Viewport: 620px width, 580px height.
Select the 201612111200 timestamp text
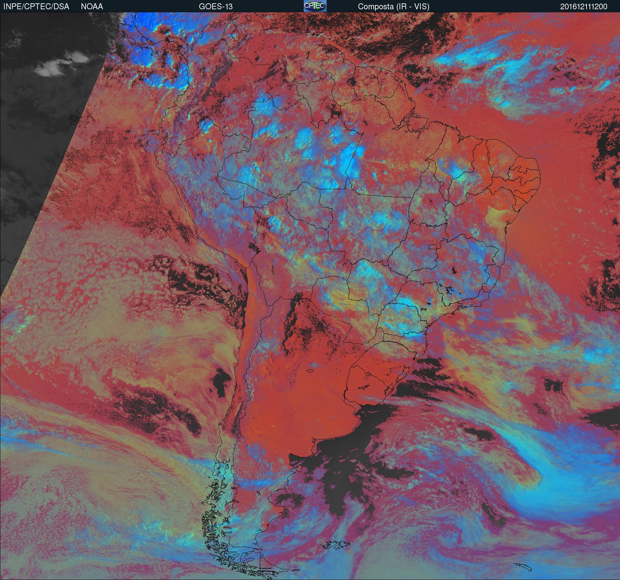584,7
